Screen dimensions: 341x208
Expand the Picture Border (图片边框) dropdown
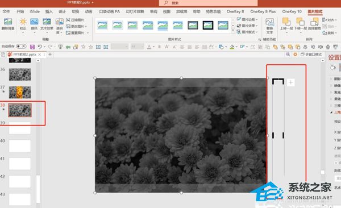[x=247, y=19]
